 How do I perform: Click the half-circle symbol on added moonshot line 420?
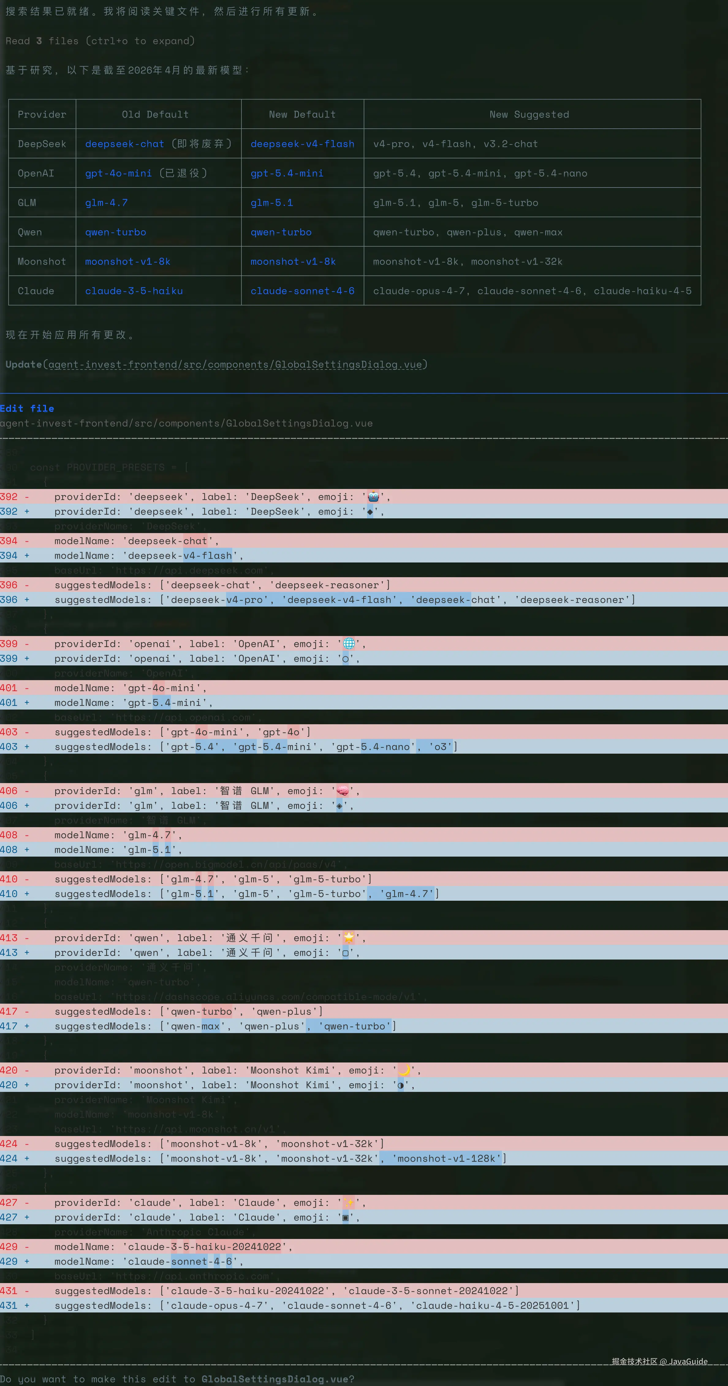[x=400, y=1085]
